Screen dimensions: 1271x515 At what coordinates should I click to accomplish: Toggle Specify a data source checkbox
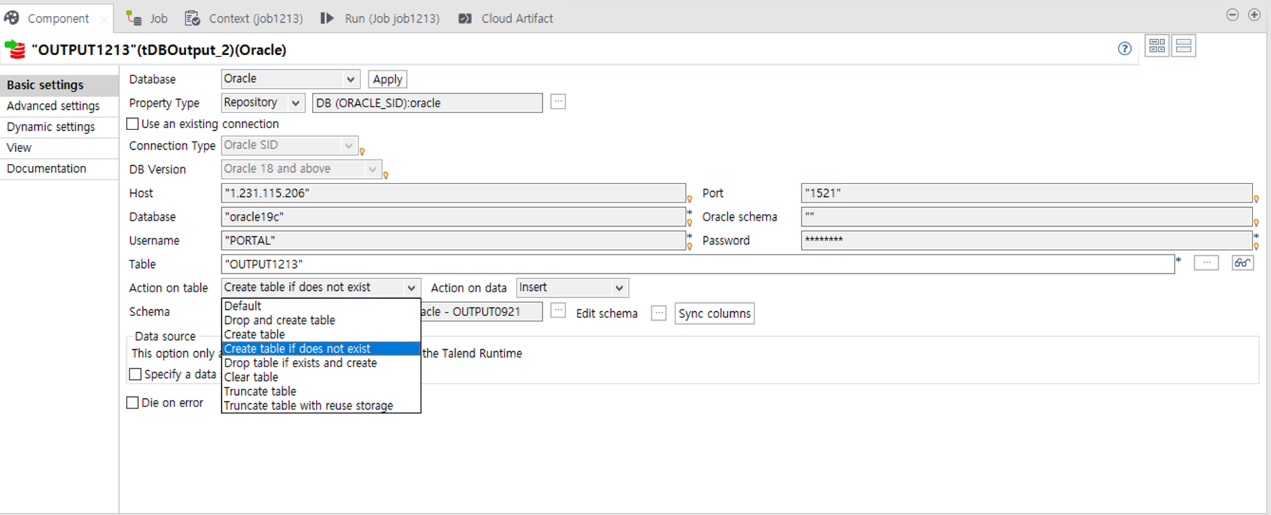click(135, 374)
